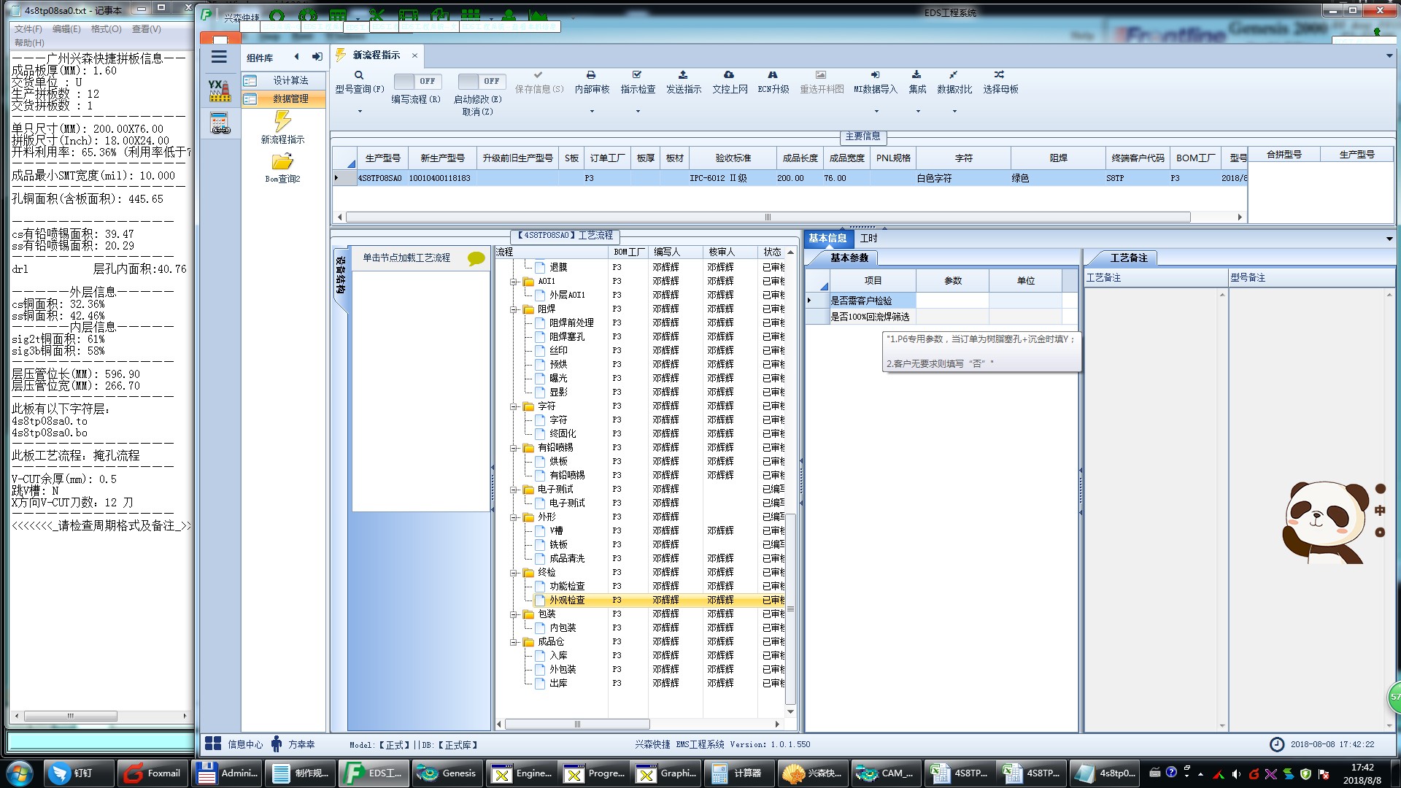
Task: Click the 文控上网 cloud icon
Action: (729, 75)
